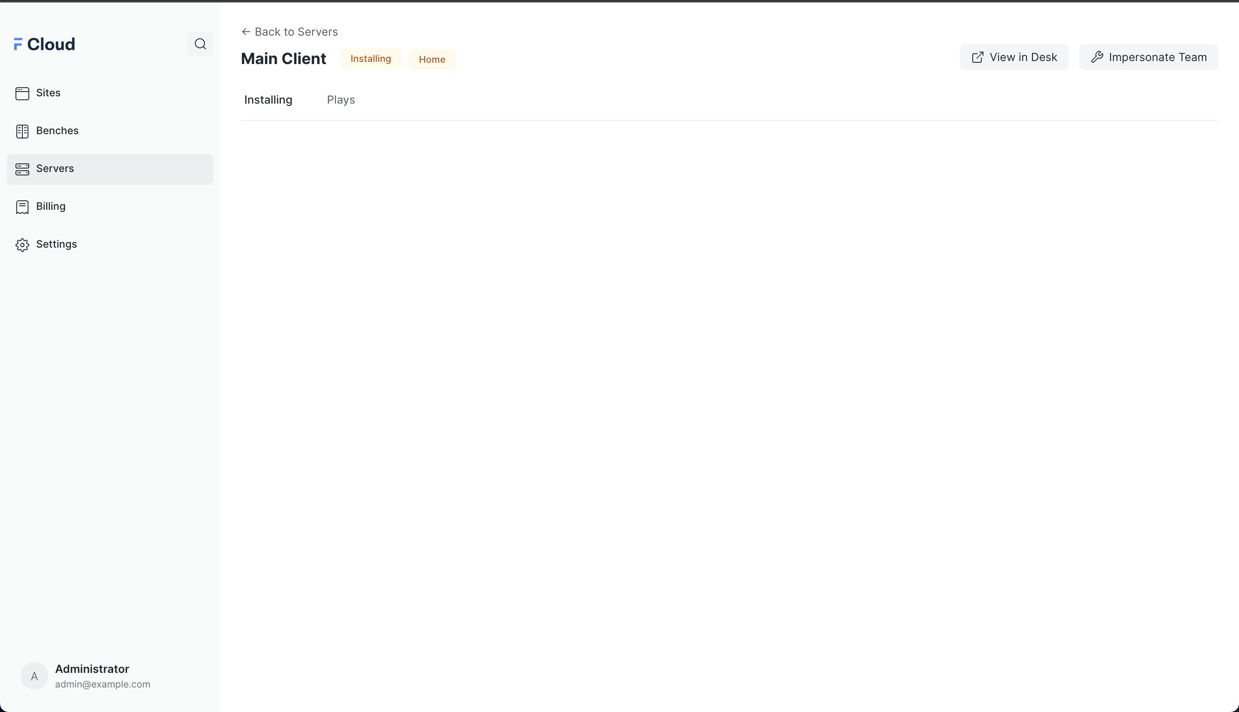Click the Servers rack icon
1239x712 pixels.
point(22,169)
